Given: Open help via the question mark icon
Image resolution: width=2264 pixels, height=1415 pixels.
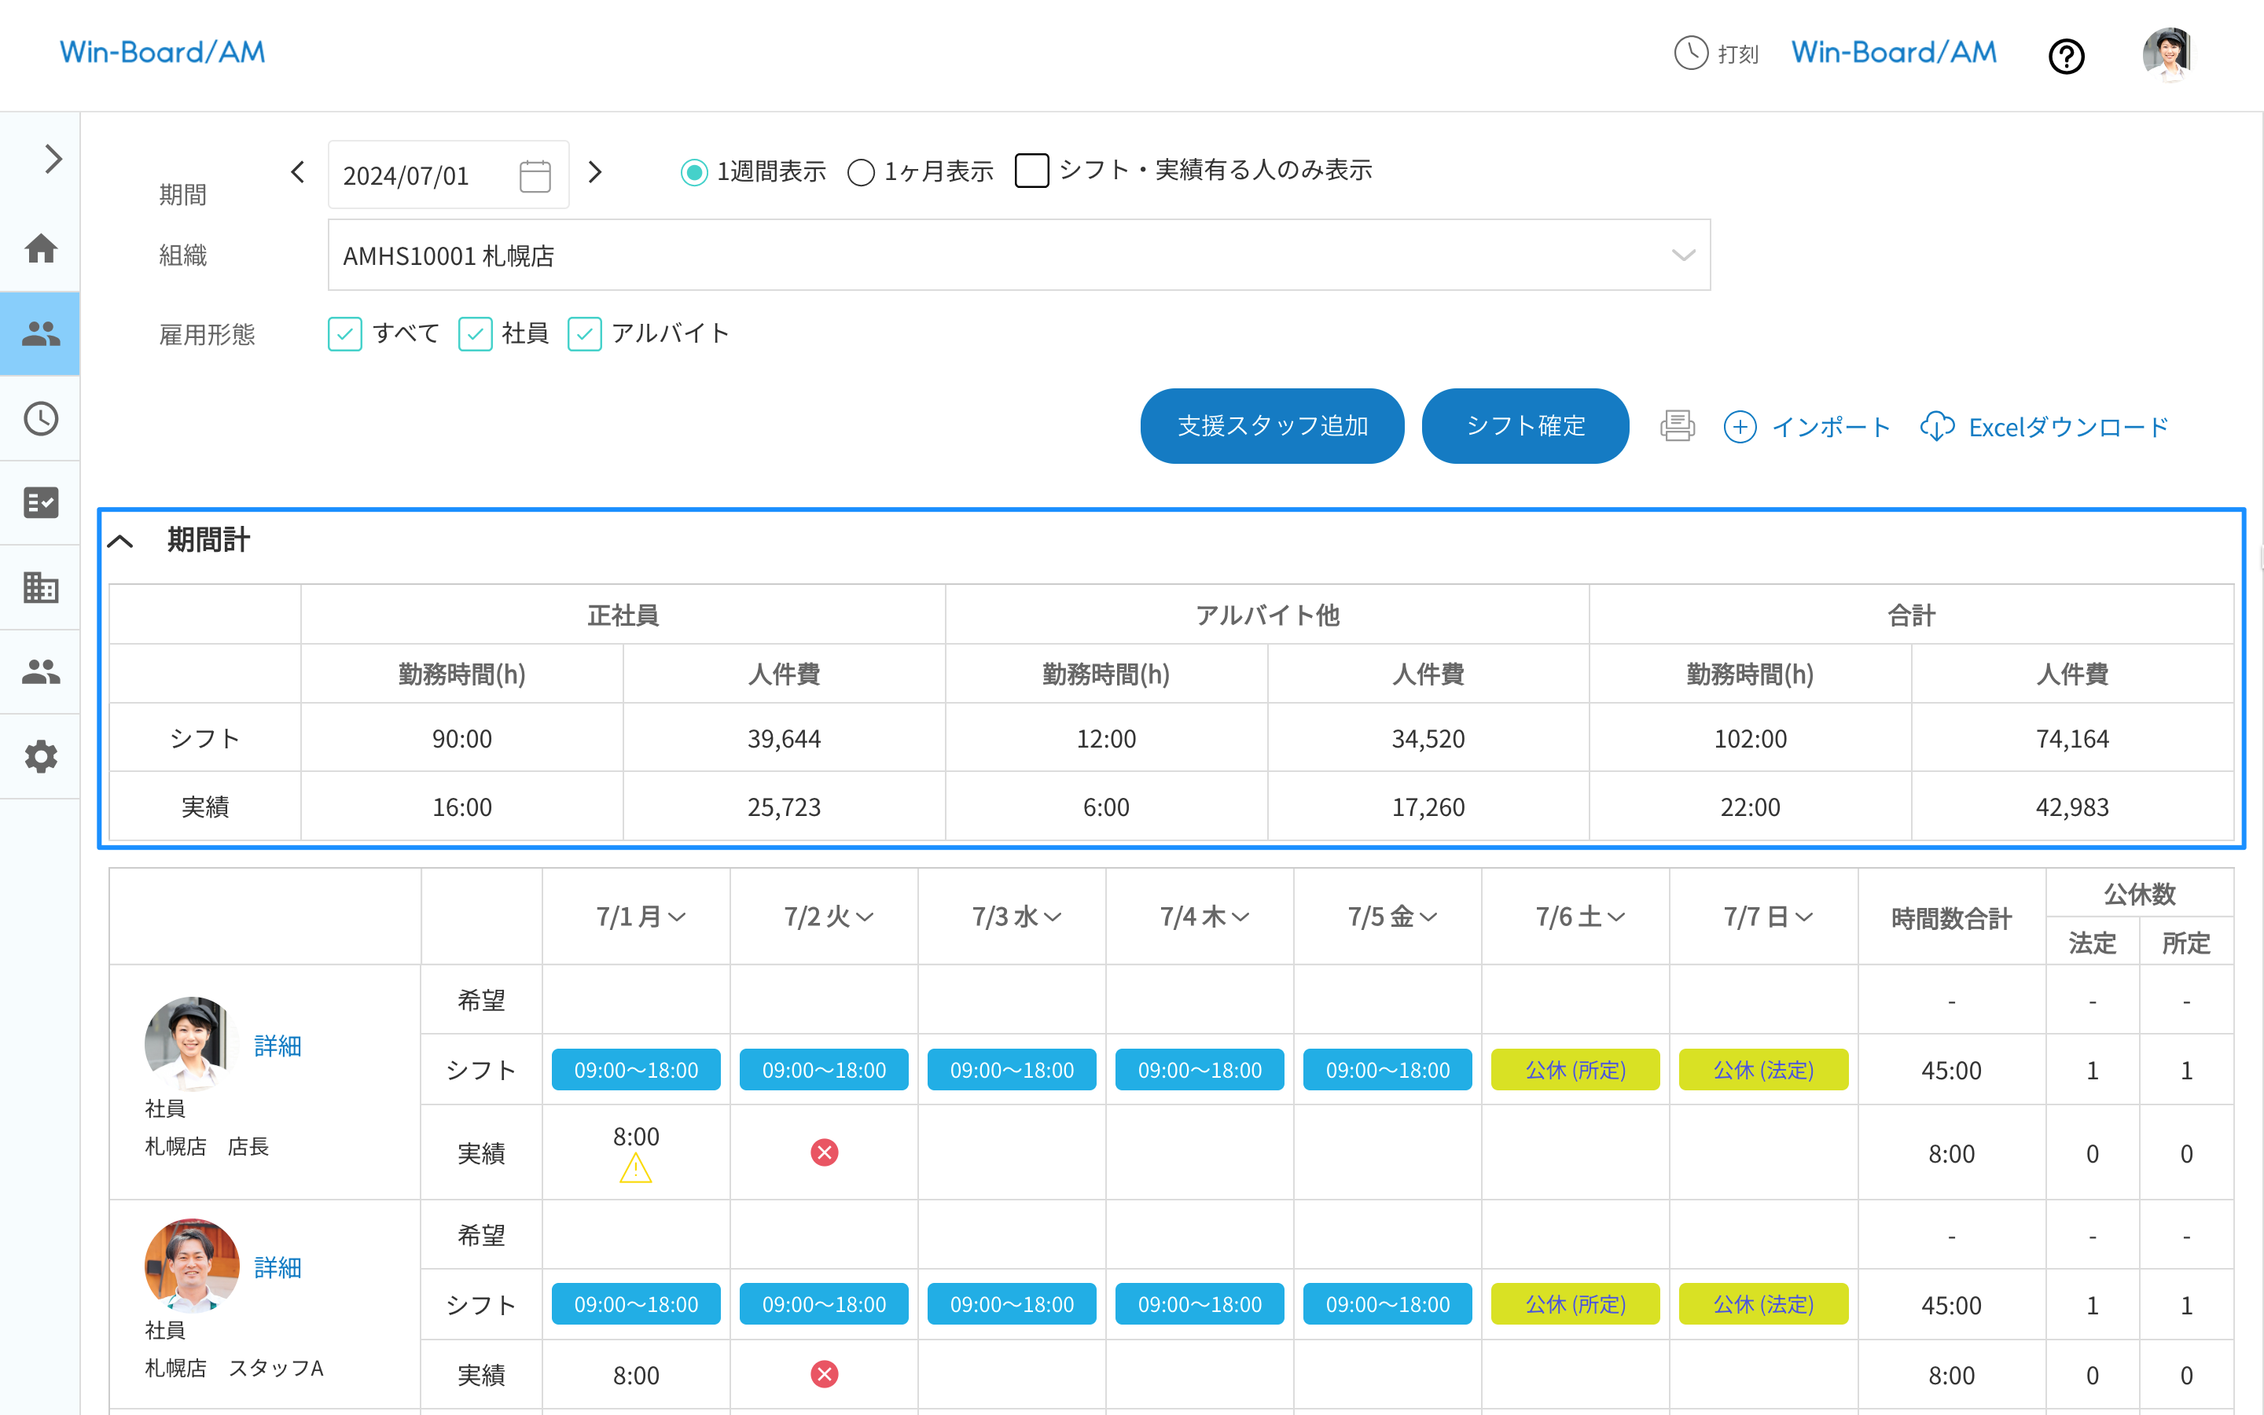Looking at the screenshot, I should tap(2067, 56).
